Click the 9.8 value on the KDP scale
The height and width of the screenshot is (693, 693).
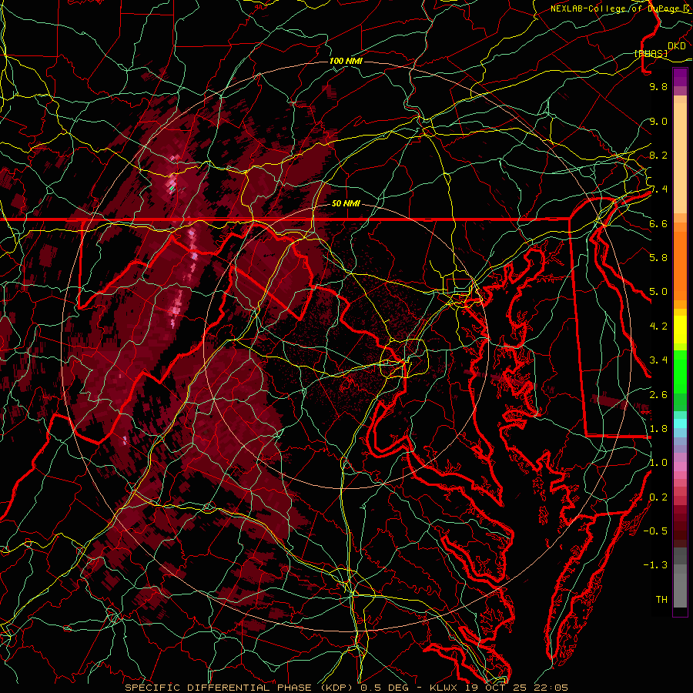(658, 86)
